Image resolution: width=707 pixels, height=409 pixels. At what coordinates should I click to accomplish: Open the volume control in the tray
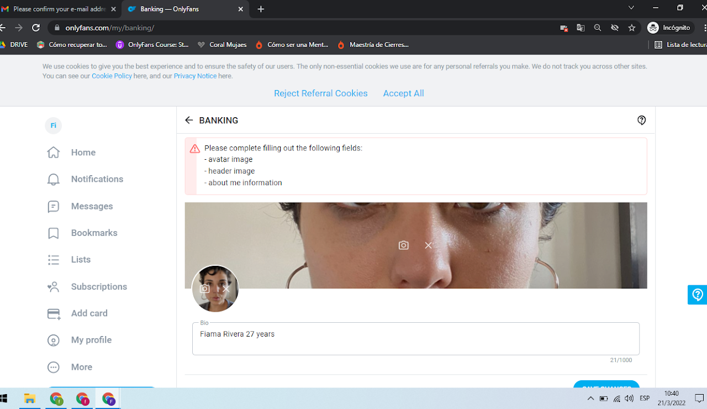point(629,398)
